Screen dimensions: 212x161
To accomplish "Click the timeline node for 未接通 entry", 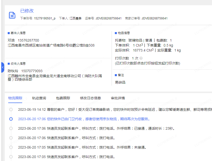I will point(11,147).
